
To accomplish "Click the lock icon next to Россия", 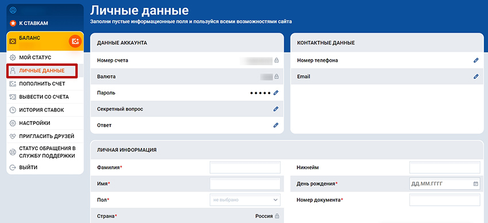I will pyautogui.click(x=277, y=216).
